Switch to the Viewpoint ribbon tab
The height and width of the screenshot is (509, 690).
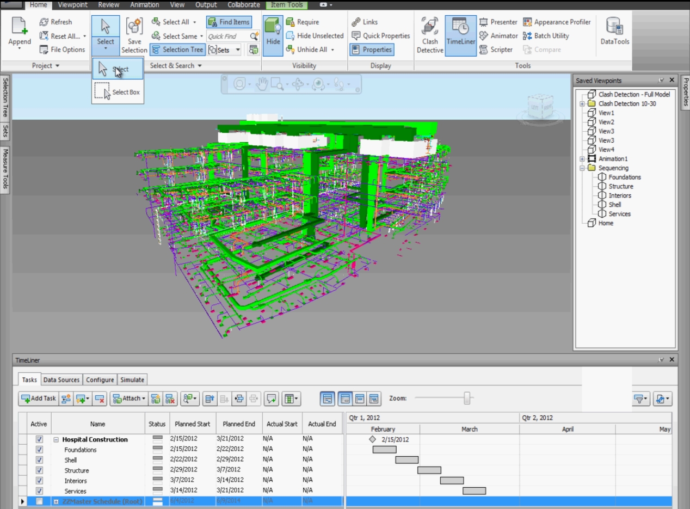[x=73, y=5]
